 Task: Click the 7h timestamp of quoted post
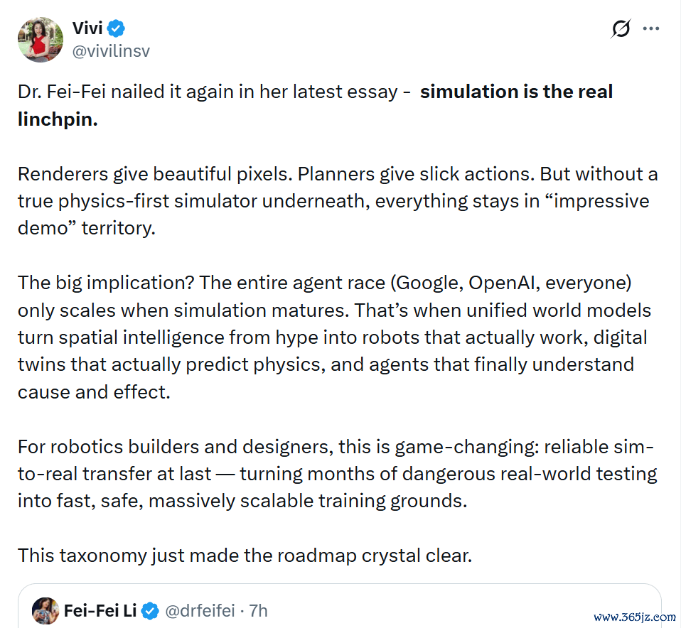pyautogui.click(x=258, y=611)
